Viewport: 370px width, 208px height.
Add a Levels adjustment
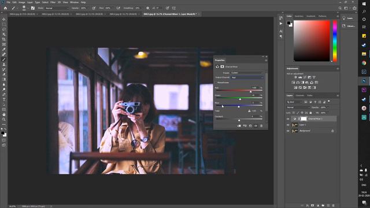click(300, 77)
